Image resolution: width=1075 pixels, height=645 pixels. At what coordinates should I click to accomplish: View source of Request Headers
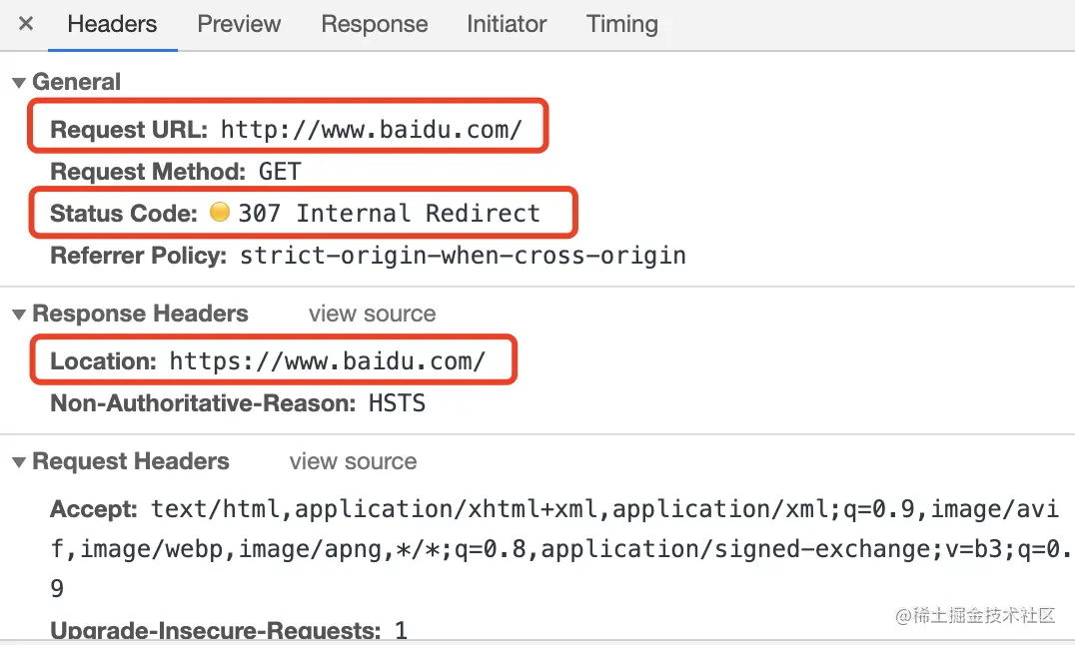click(x=353, y=462)
